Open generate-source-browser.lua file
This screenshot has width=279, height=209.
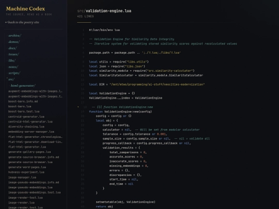pos(30,162)
